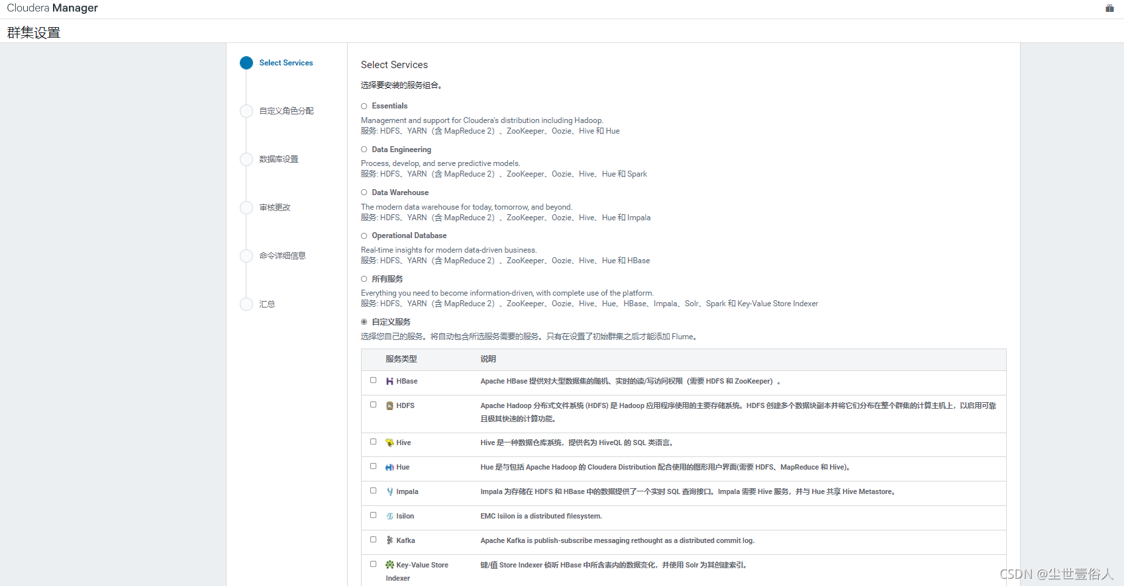Click the 汇总 step circle
The width and height of the screenshot is (1124, 586).
coord(246,304)
